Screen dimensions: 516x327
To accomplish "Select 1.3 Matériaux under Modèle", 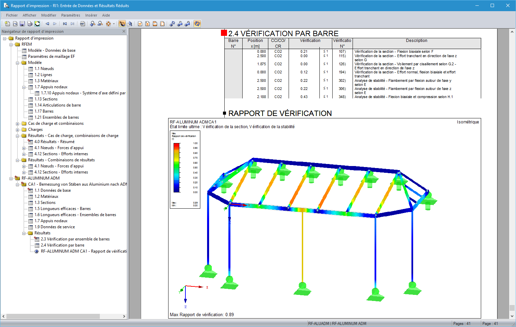I will 46,81.
